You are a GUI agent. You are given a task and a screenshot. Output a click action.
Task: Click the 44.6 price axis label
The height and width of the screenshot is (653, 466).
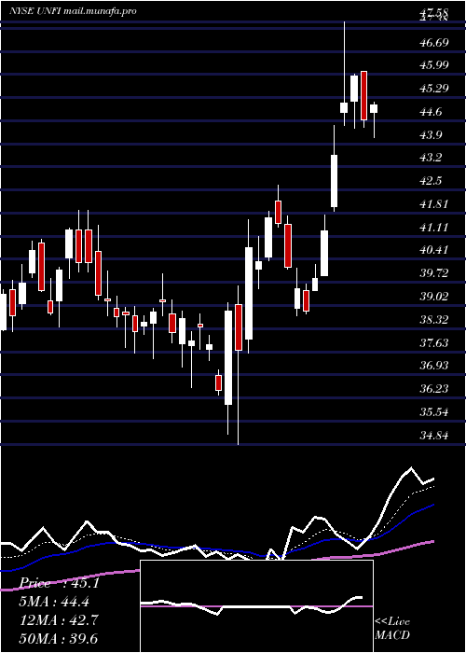click(x=431, y=112)
